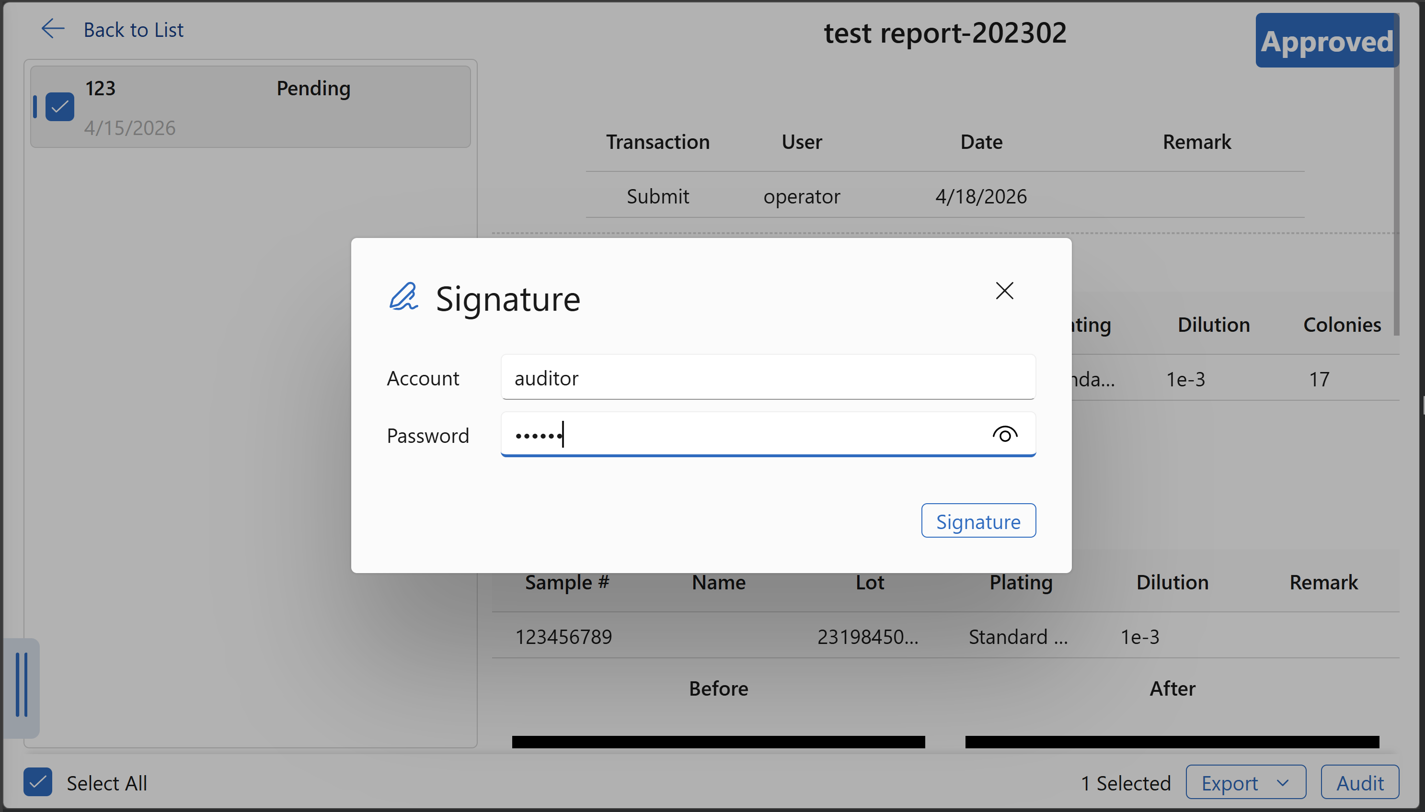This screenshot has height=812, width=1425.
Task: Select the 123 Pending list item
Action: click(251, 106)
